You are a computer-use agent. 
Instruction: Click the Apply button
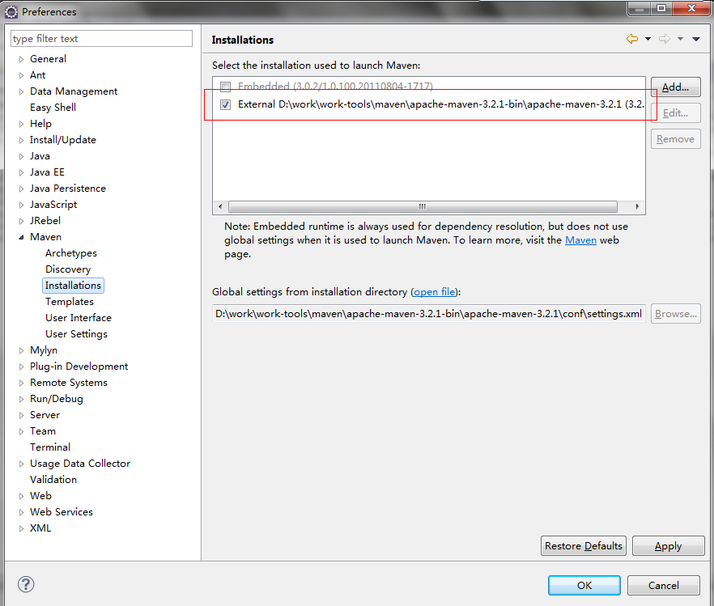coord(668,546)
